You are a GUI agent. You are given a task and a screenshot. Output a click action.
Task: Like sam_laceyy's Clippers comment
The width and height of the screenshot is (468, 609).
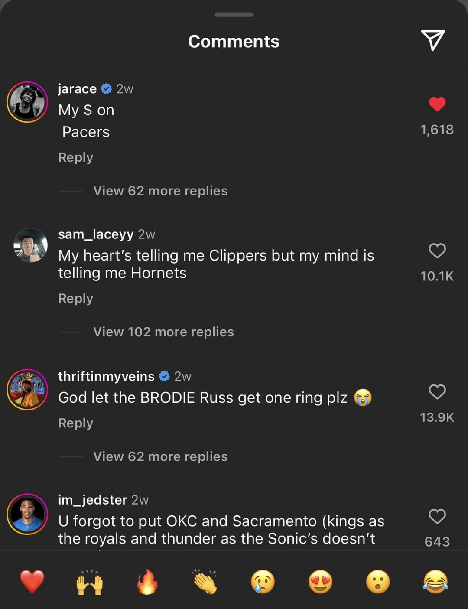437,251
